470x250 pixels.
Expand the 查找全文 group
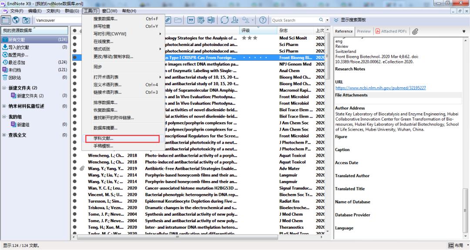(4, 135)
